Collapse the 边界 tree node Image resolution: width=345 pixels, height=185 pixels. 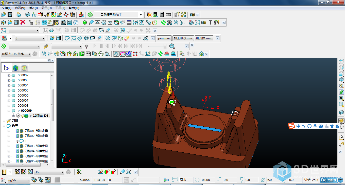point(4,126)
